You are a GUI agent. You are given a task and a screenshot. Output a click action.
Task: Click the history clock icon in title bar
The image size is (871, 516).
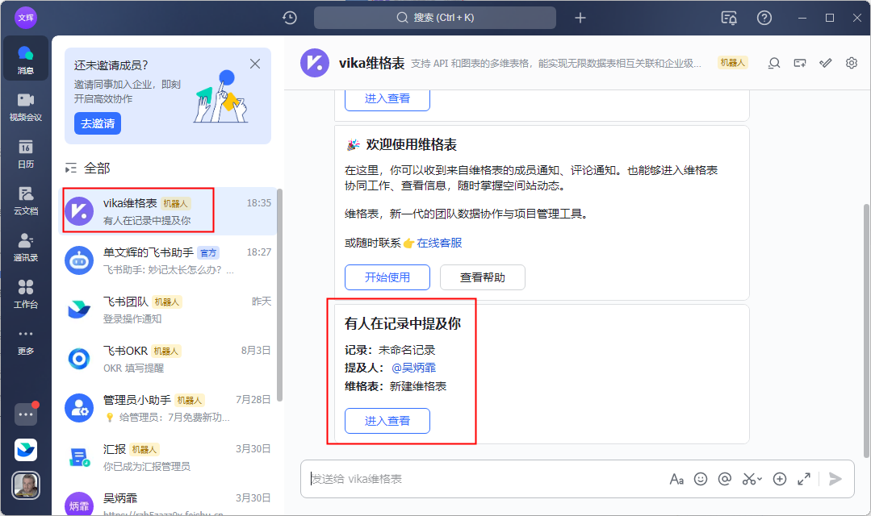coord(290,18)
